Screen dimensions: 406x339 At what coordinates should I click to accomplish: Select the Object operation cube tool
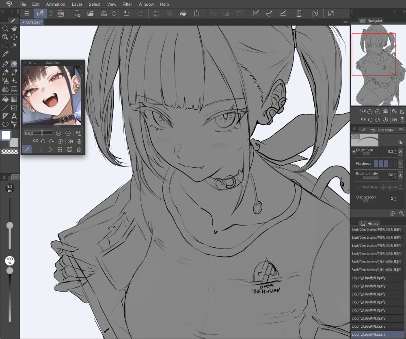5,37
